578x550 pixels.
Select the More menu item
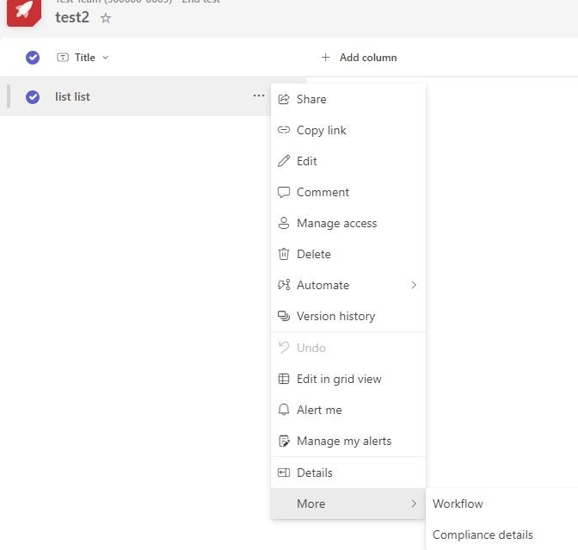coord(348,504)
